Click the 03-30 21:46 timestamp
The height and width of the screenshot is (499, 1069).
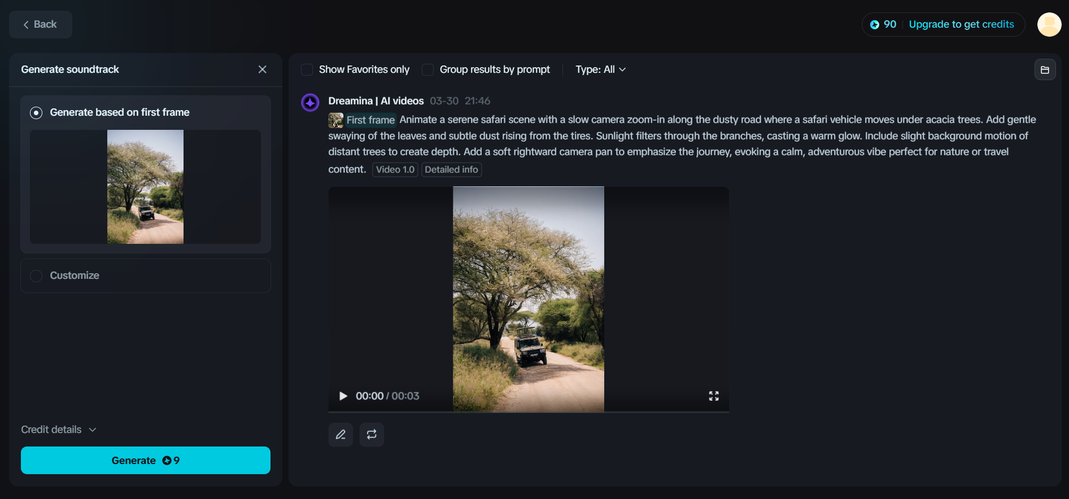pos(460,101)
